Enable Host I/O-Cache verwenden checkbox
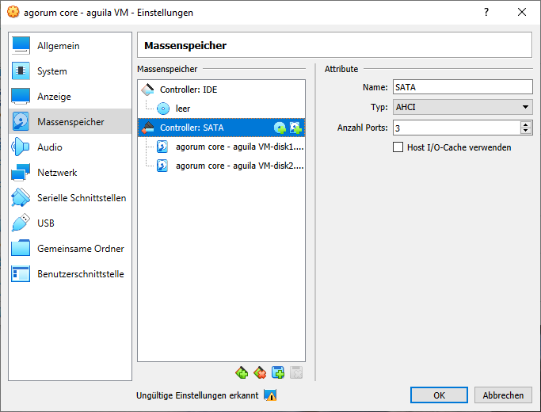Image resolution: width=541 pixels, height=412 pixels. 398,147
